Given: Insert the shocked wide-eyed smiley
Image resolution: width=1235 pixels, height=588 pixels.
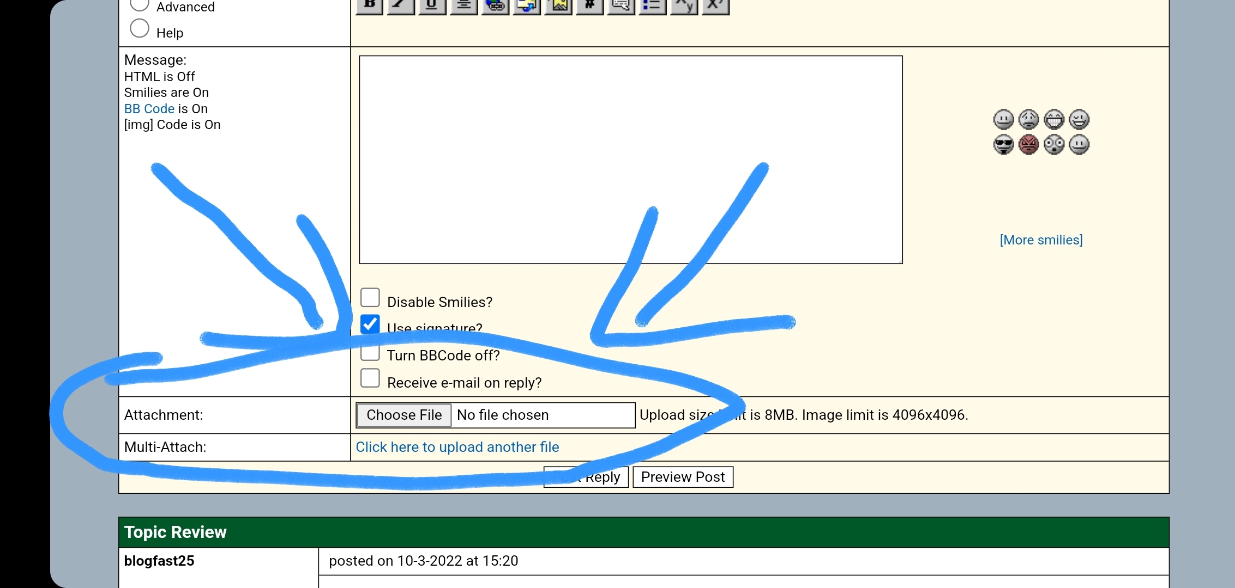Looking at the screenshot, I should pyautogui.click(x=1053, y=145).
